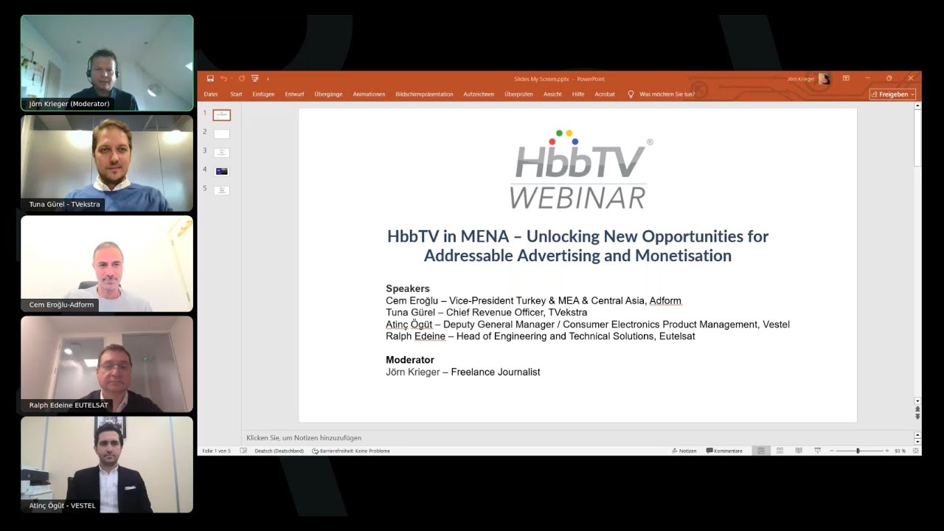Select slide 1 thumbnail
Viewport: 944px width, 531px height.
[221, 115]
